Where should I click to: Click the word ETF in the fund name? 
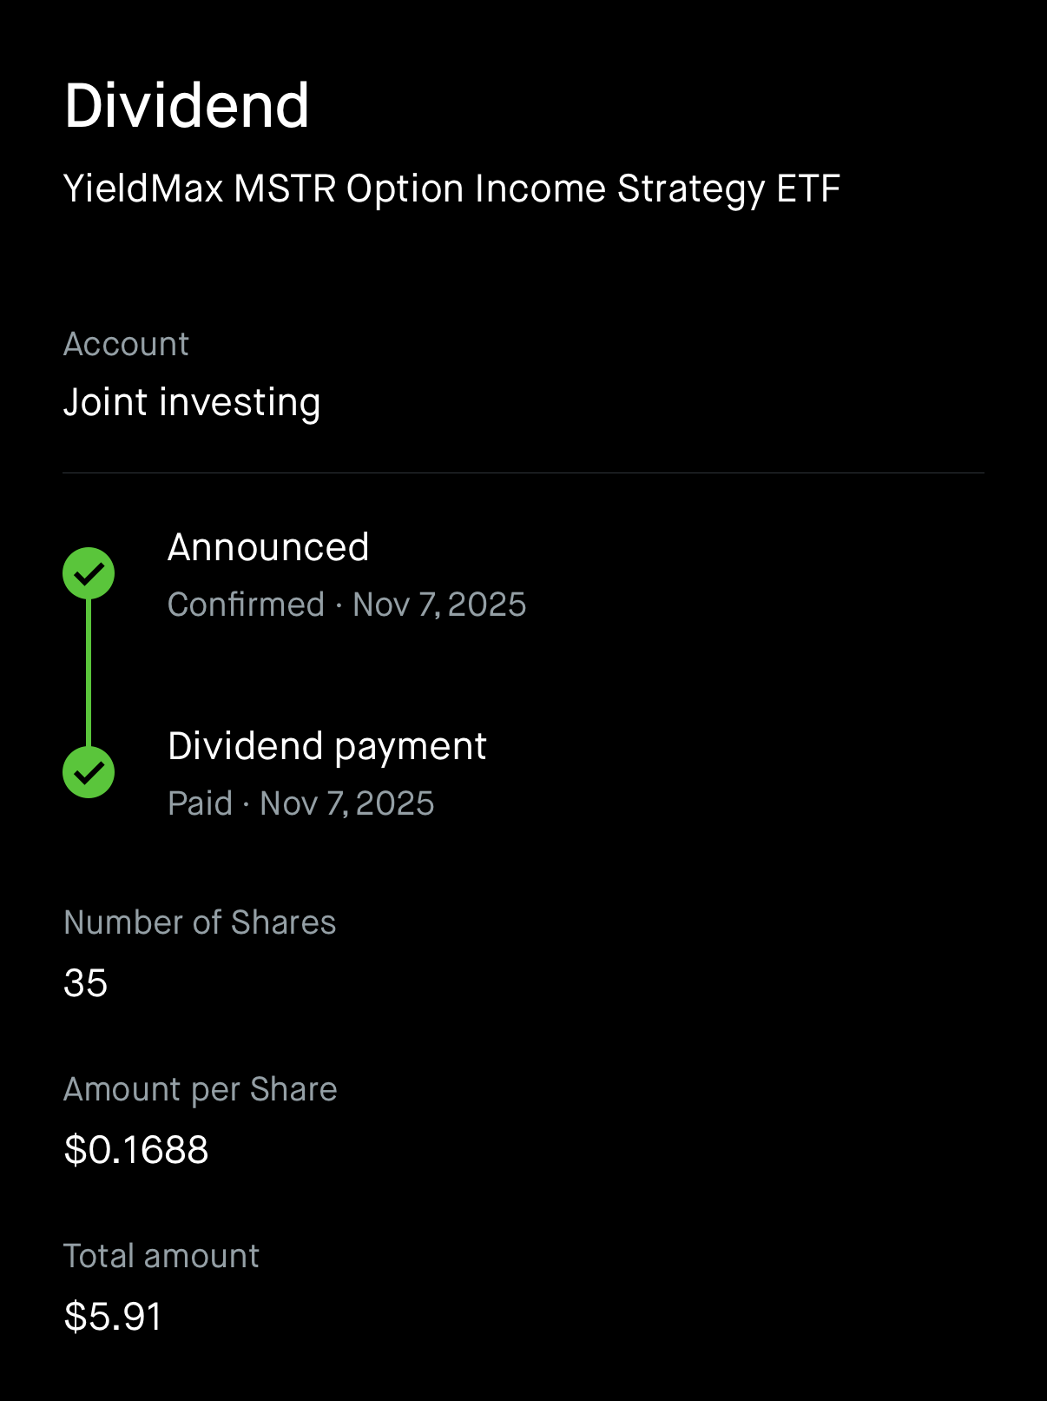tap(808, 188)
